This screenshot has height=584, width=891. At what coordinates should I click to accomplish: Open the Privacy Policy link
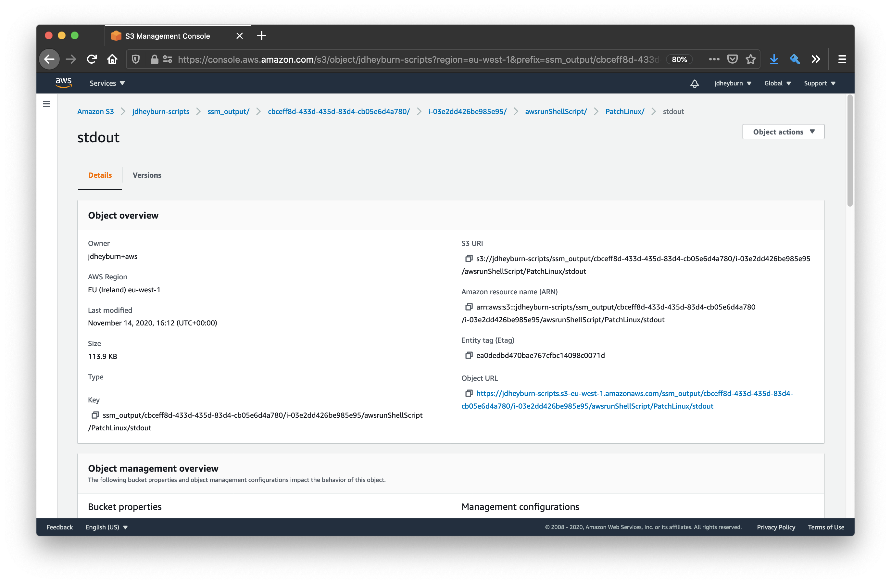click(776, 527)
